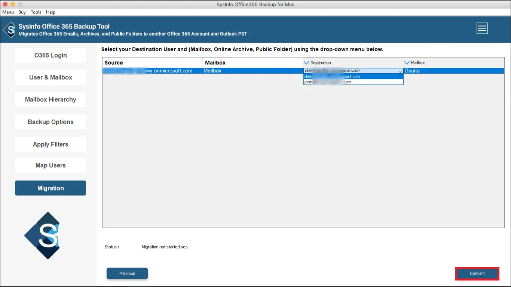Open the Buy menu
The width and height of the screenshot is (511, 287).
pyautogui.click(x=22, y=12)
